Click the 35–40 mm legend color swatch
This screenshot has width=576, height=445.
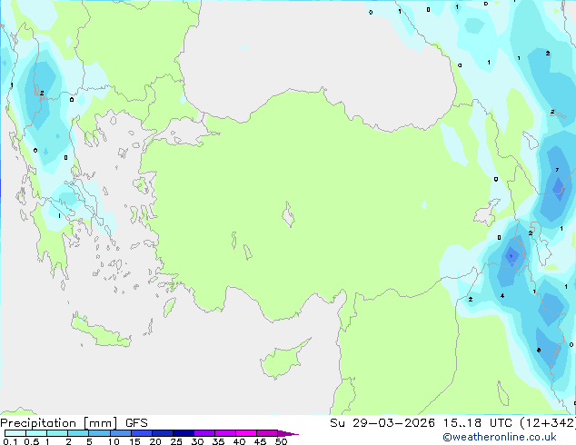[225, 433]
